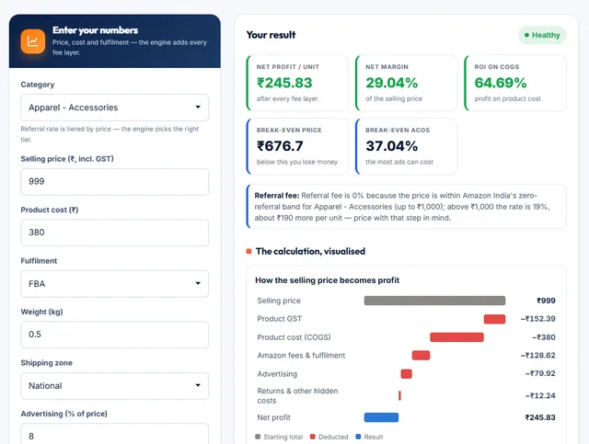Image resolution: width=589 pixels, height=444 pixels.
Task: Open the Category dropdown showing Apparel - Accessories
Action: point(114,108)
